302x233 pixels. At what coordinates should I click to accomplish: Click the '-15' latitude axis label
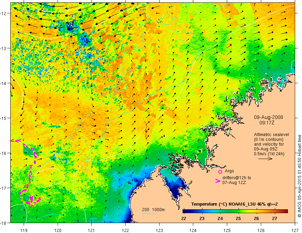[x=4, y=118]
